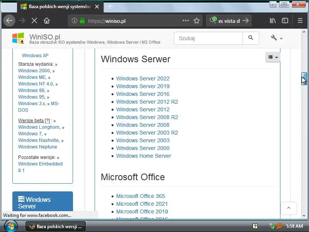This screenshot has width=309, height=232.
Task: Stop loading the page with X button
Action: (34, 20)
